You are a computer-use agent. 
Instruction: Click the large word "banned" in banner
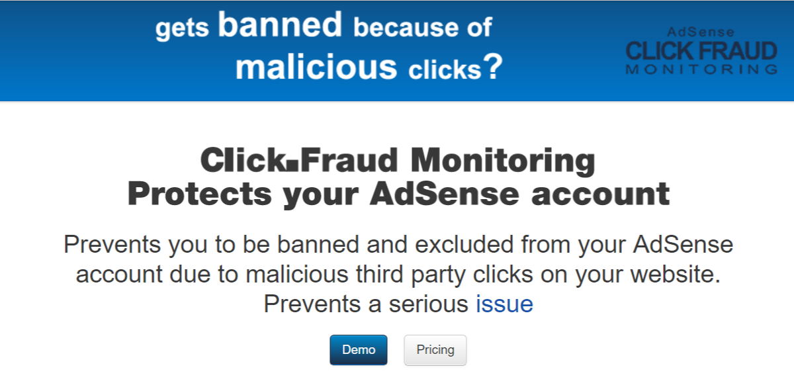[x=280, y=25]
